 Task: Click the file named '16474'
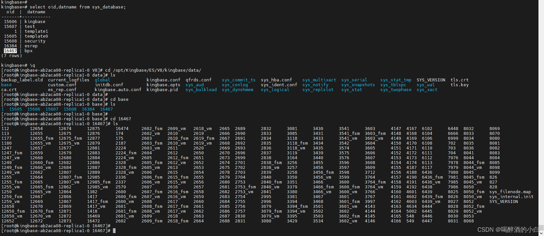tap(122, 129)
